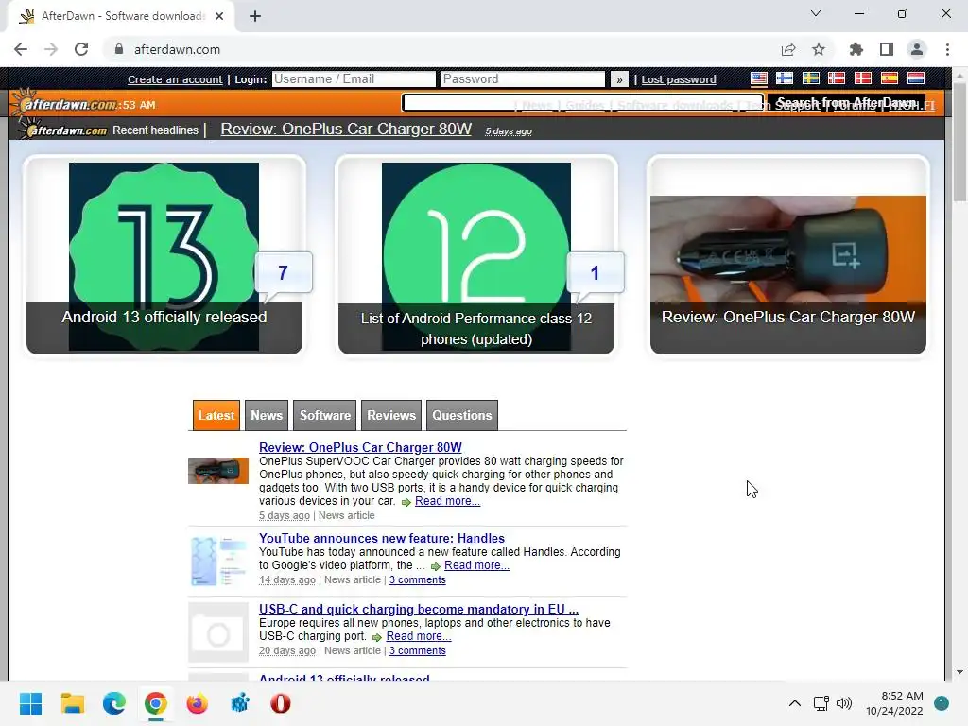This screenshot has width=968, height=726.
Task: Click the "5 days ago" headline timestamp
Action: click(508, 131)
